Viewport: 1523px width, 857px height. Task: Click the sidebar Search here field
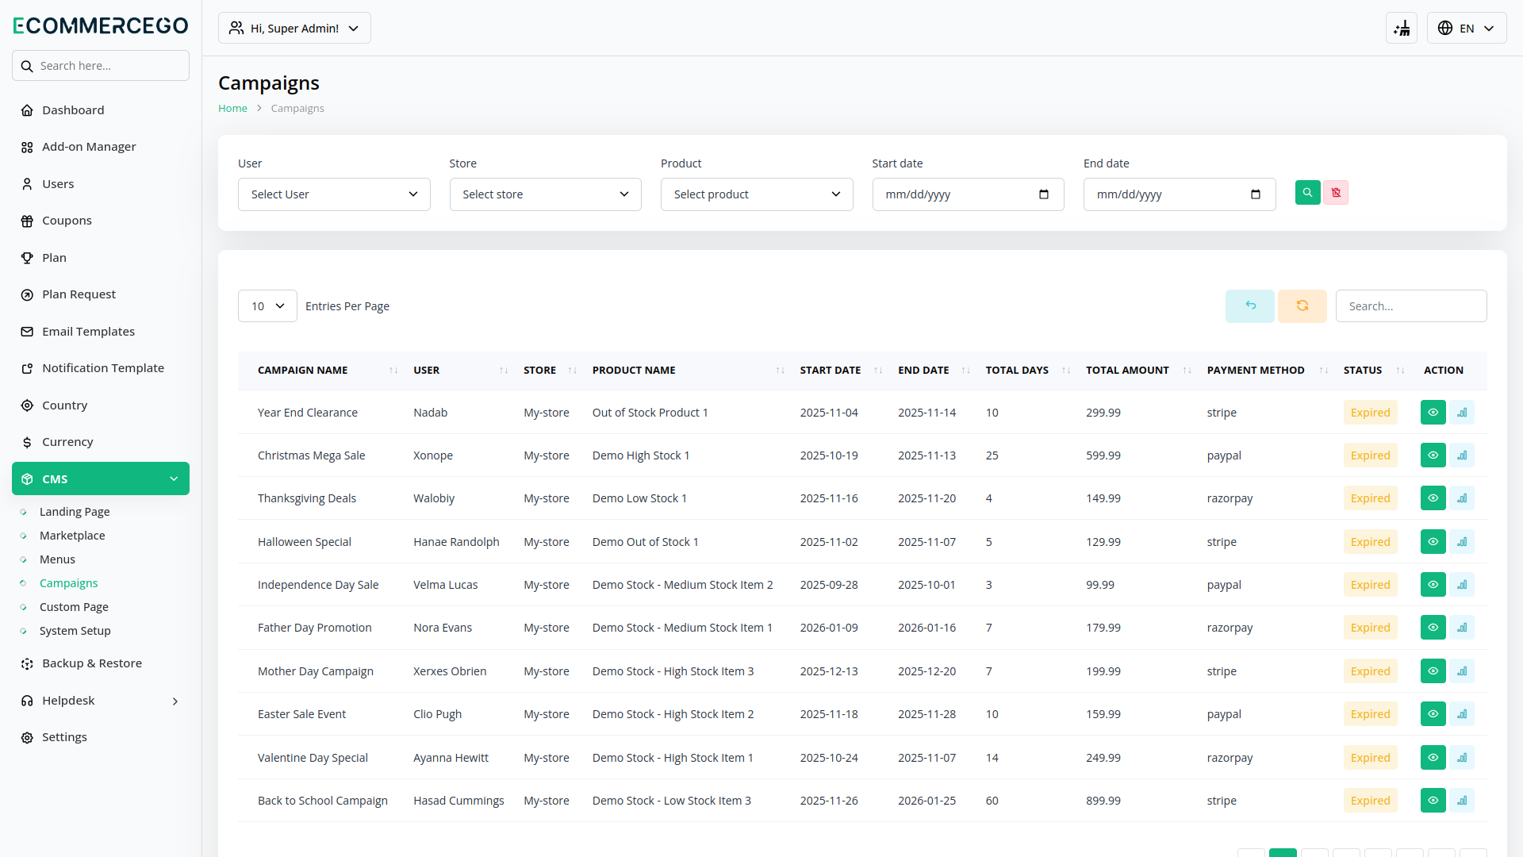point(101,66)
